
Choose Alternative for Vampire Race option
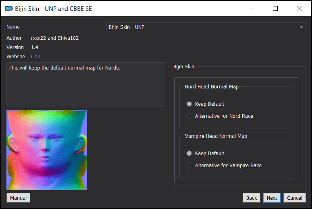pos(224,165)
